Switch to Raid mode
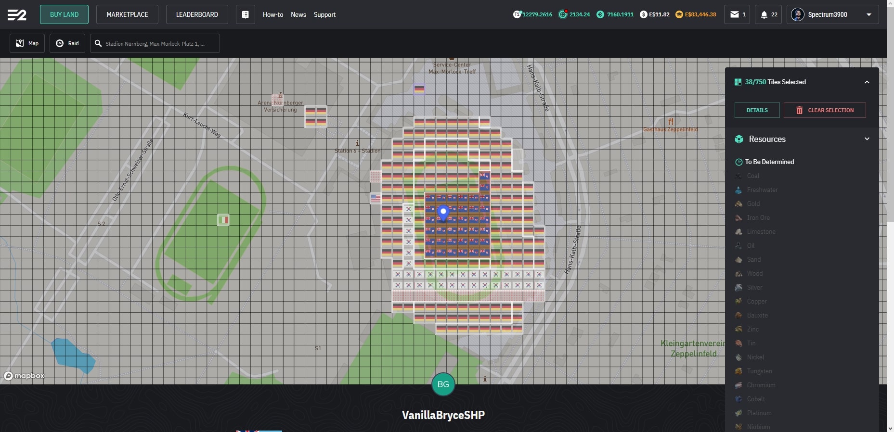Screen dimensions: 894x432 click(x=67, y=43)
